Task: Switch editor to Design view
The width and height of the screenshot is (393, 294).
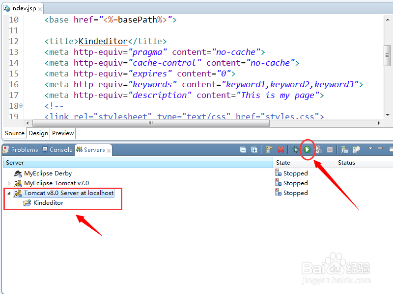Action: (38, 133)
